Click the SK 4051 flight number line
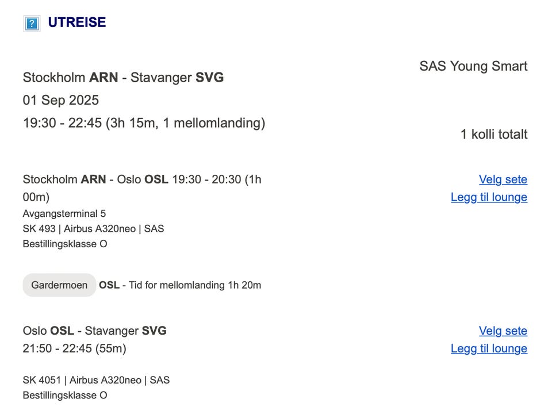Image resolution: width=552 pixels, height=418 pixels. (96, 380)
